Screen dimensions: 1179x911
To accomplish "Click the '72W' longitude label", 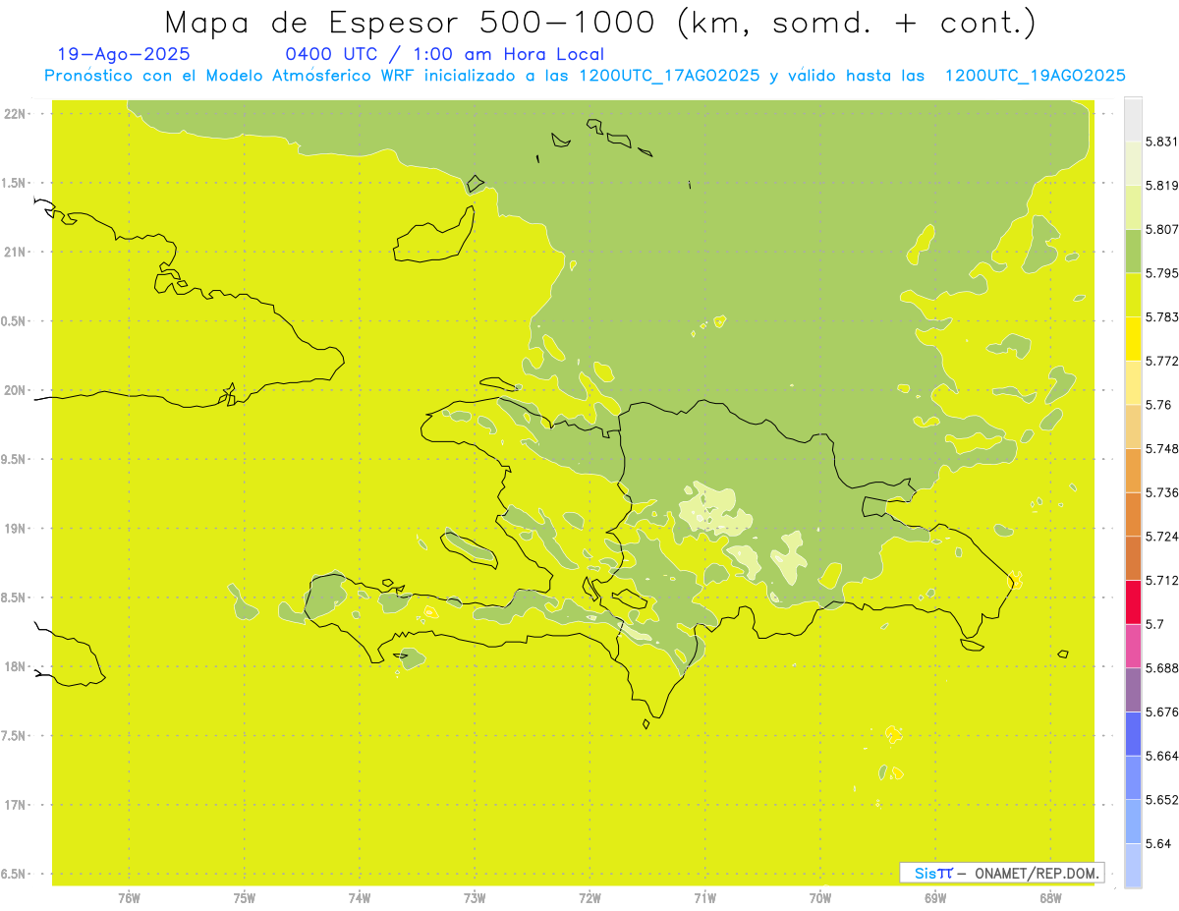I will coord(589,898).
